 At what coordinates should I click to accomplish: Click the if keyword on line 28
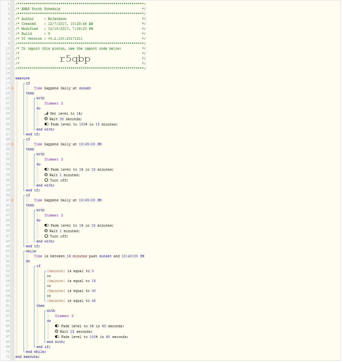[28, 139]
